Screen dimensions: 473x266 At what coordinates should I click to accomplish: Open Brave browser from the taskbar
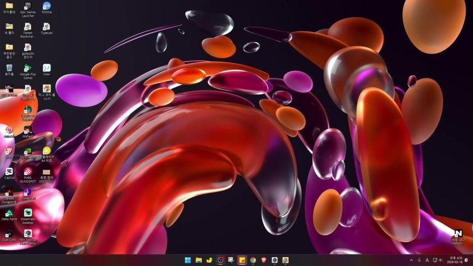click(x=263, y=260)
